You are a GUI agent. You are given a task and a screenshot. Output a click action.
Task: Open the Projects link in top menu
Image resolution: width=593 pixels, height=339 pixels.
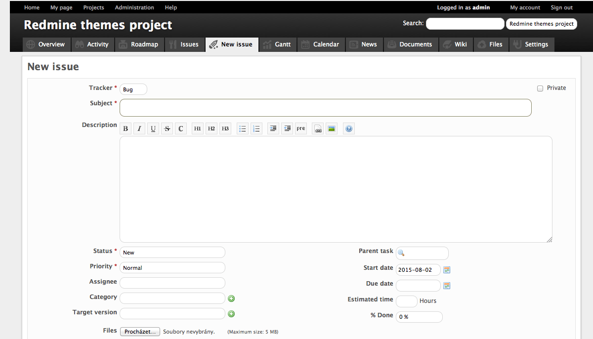point(93,7)
